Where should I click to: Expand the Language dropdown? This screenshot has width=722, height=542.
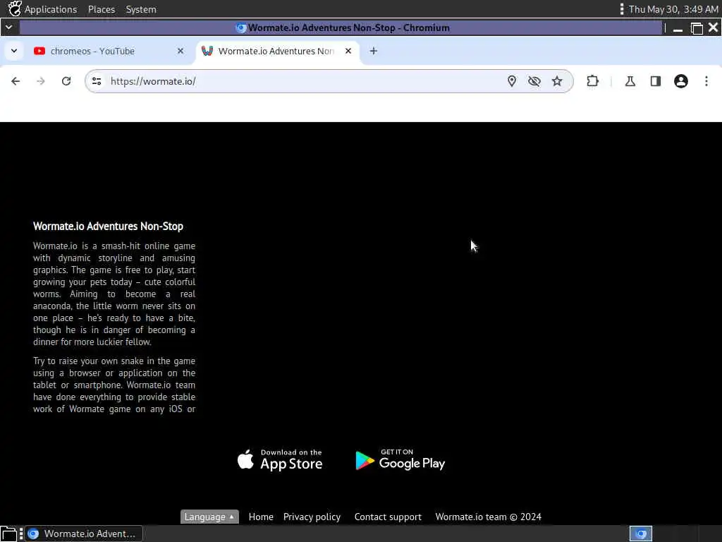[209, 517]
